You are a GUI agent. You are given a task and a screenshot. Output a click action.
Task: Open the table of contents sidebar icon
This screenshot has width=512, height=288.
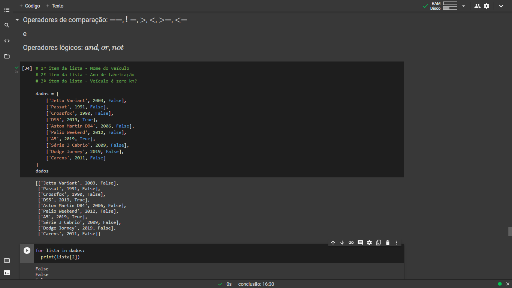[x=7, y=10]
